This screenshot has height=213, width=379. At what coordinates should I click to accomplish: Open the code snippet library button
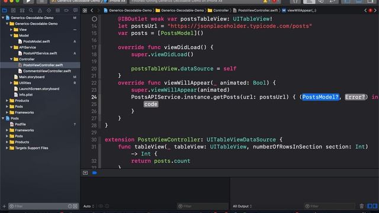296,1
